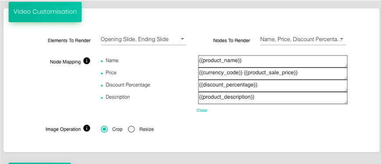Open the Elements To Render dropdown
The width and height of the screenshot is (381, 164).
tap(144, 39)
